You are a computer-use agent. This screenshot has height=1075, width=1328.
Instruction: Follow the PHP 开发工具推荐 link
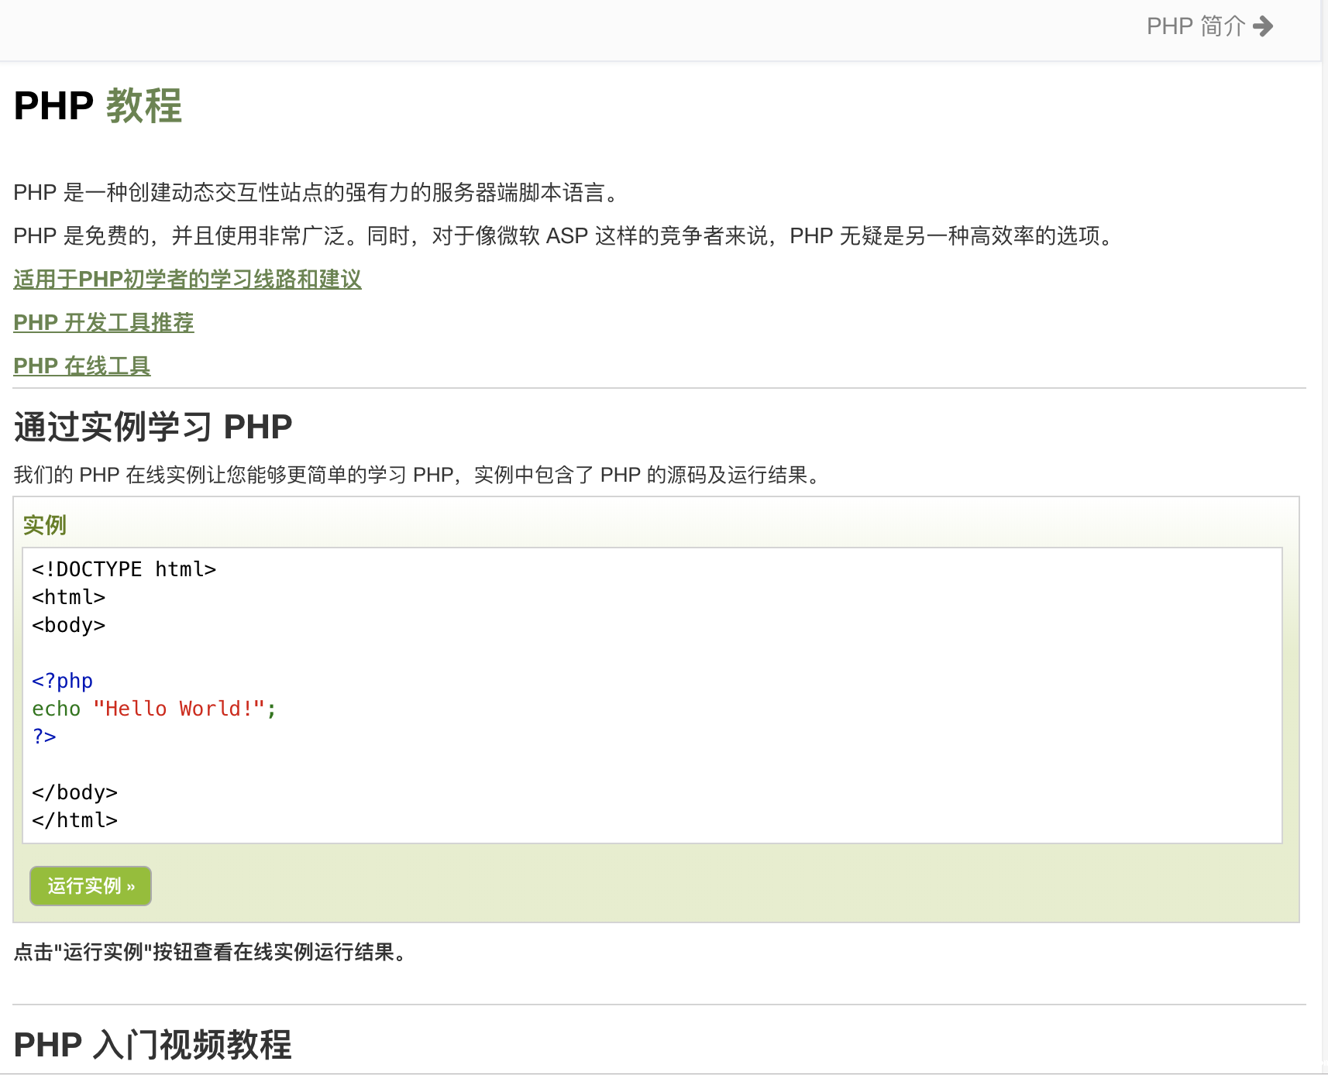pyautogui.click(x=104, y=323)
